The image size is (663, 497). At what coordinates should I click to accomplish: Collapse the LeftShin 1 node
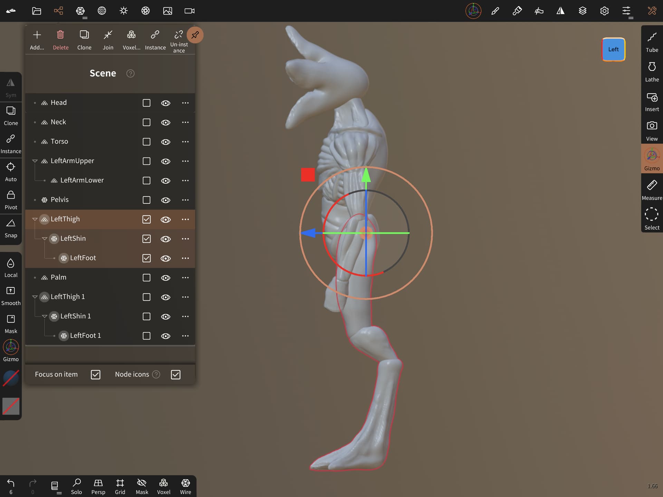pos(45,316)
